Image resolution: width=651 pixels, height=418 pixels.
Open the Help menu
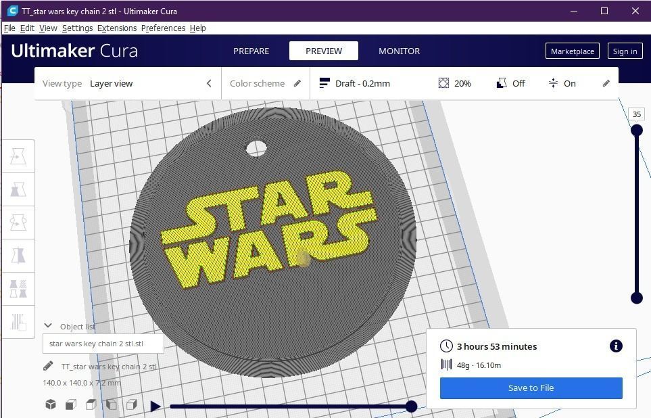click(x=197, y=28)
